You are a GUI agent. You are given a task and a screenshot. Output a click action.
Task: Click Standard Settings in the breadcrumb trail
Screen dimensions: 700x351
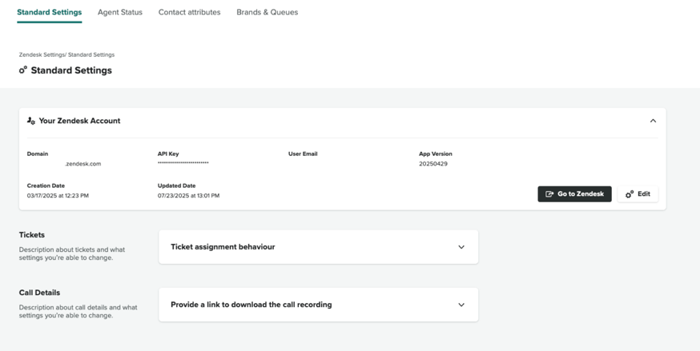91,55
